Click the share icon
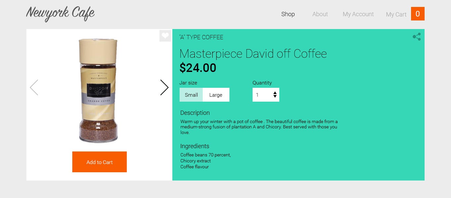 tap(417, 37)
